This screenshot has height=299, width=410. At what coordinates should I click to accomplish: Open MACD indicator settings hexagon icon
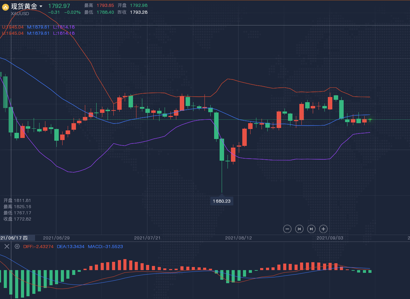click(17, 246)
